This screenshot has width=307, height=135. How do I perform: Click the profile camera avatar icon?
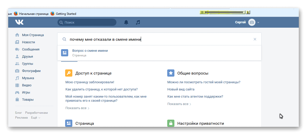point(252,22)
